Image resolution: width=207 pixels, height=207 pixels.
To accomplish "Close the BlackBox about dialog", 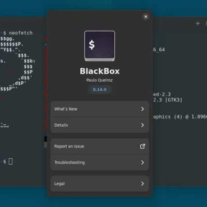I will [x=146, y=17].
